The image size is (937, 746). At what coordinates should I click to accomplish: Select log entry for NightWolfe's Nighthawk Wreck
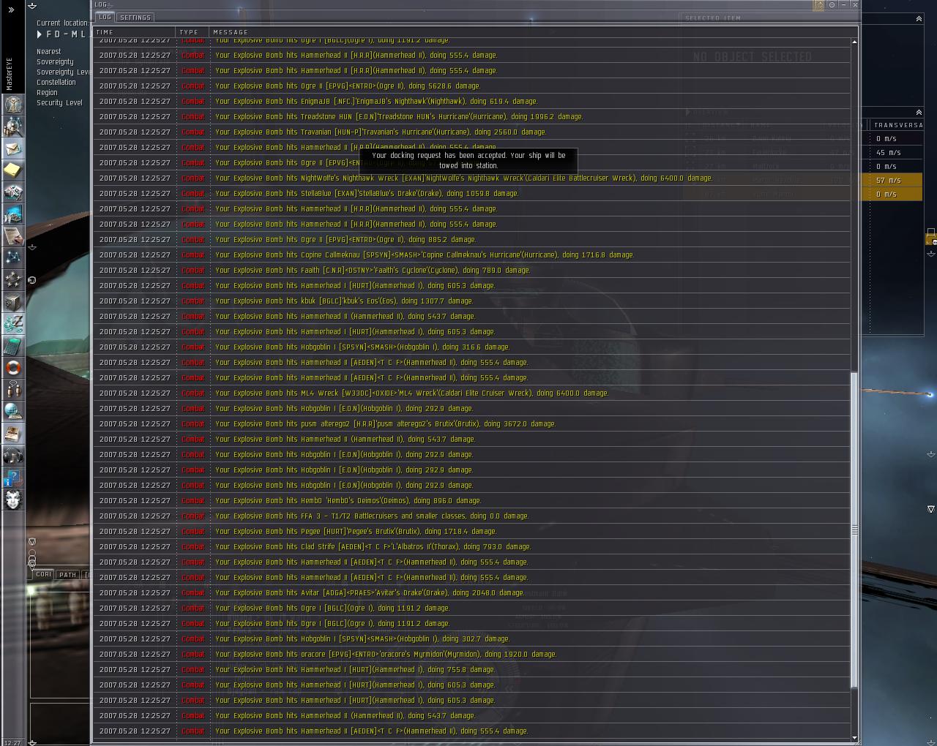pyautogui.click(x=473, y=178)
